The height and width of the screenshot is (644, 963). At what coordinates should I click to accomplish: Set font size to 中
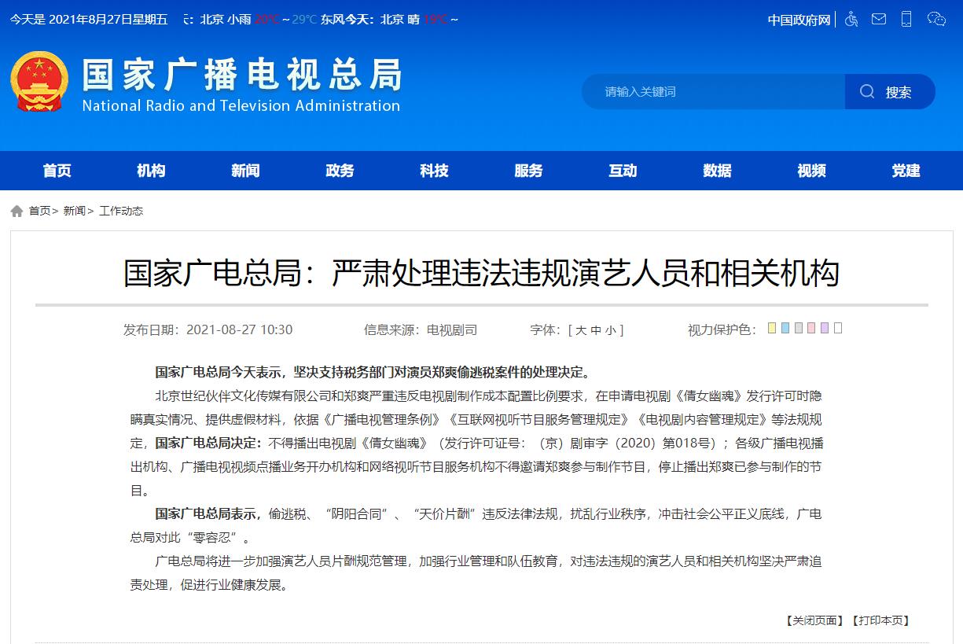coord(596,330)
